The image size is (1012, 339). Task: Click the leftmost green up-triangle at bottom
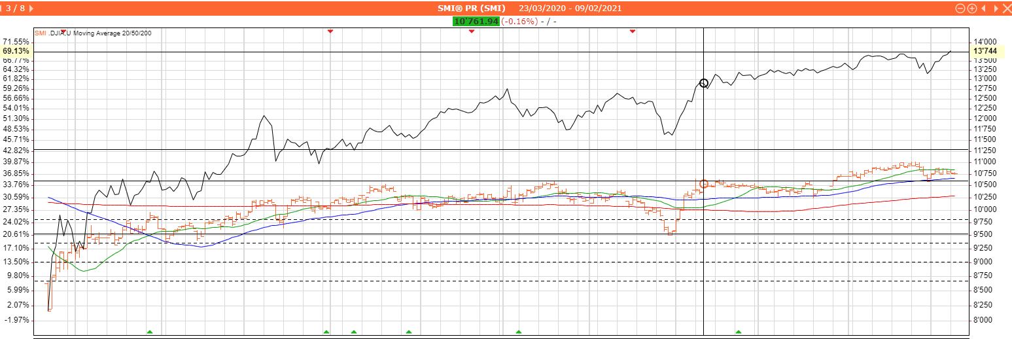(x=149, y=332)
